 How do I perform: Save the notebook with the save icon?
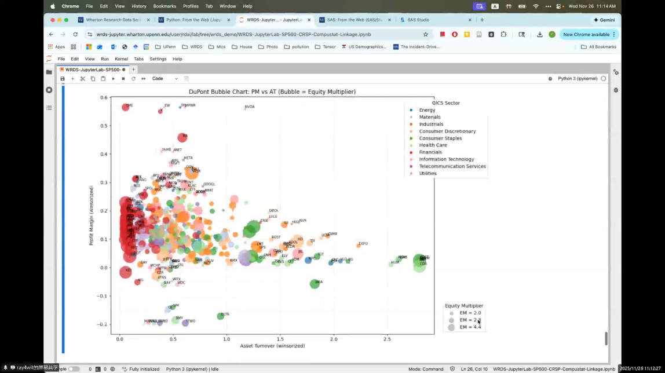63,79
